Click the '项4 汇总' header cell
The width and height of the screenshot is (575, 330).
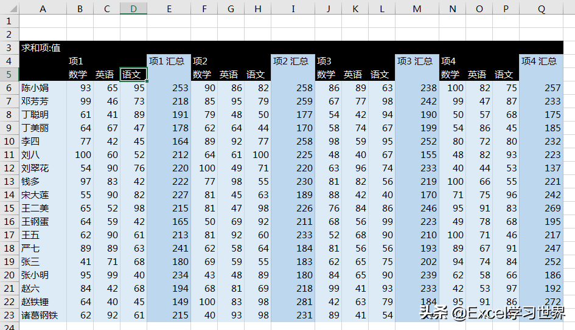tap(542, 61)
